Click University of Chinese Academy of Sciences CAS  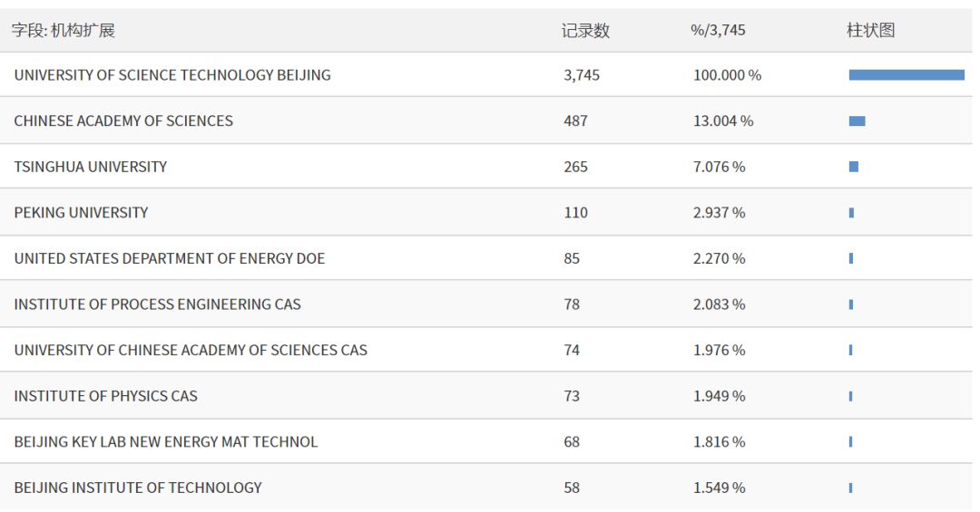(191, 350)
